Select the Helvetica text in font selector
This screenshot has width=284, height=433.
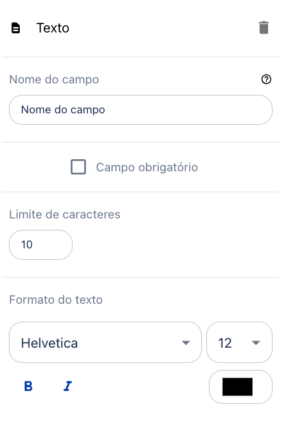(49, 343)
